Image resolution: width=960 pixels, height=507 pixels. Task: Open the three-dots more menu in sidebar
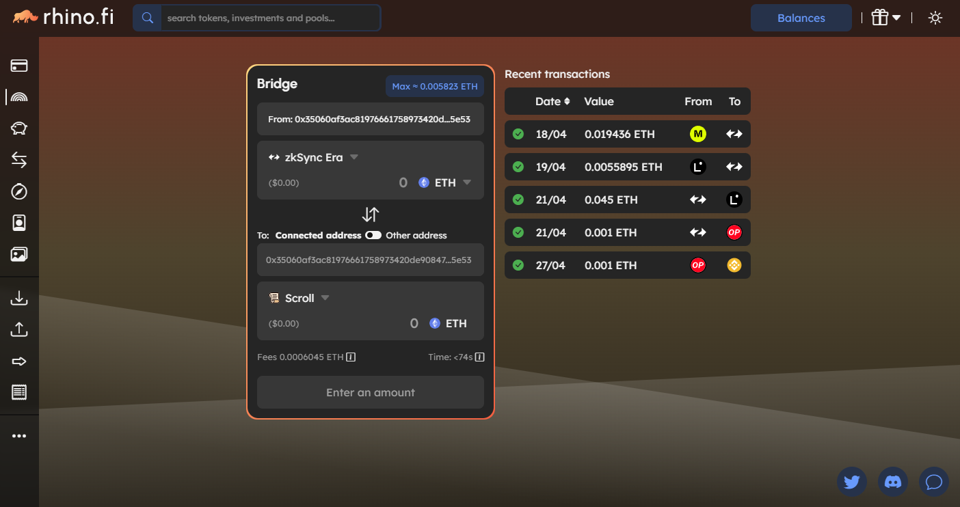click(x=19, y=436)
